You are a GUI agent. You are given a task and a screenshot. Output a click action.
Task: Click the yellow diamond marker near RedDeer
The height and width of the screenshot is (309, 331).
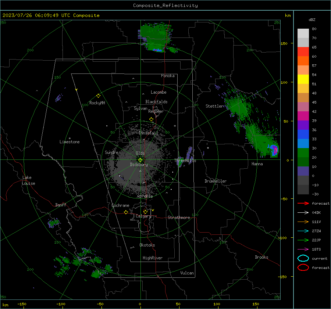click(x=151, y=119)
